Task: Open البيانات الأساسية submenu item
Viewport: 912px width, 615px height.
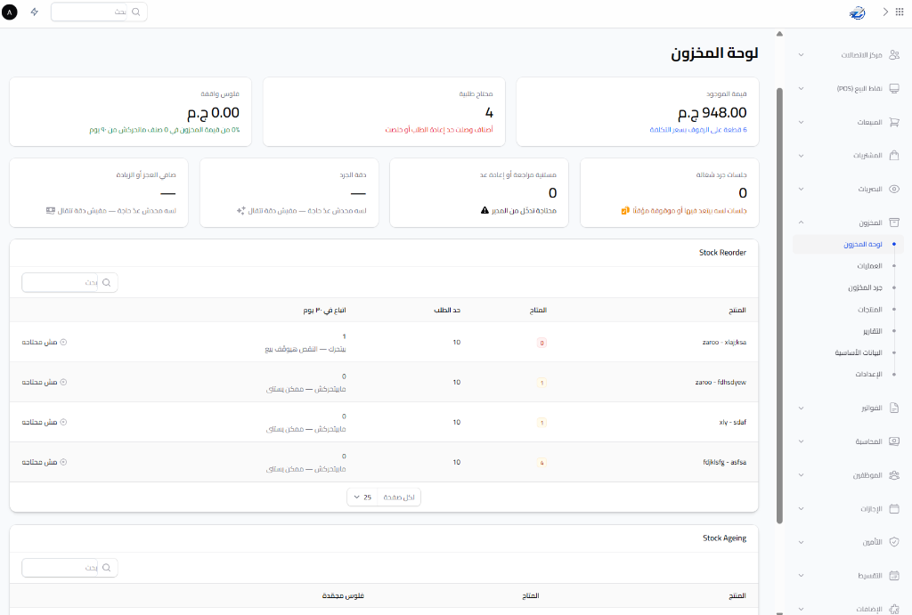Action: [x=859, y=352]
